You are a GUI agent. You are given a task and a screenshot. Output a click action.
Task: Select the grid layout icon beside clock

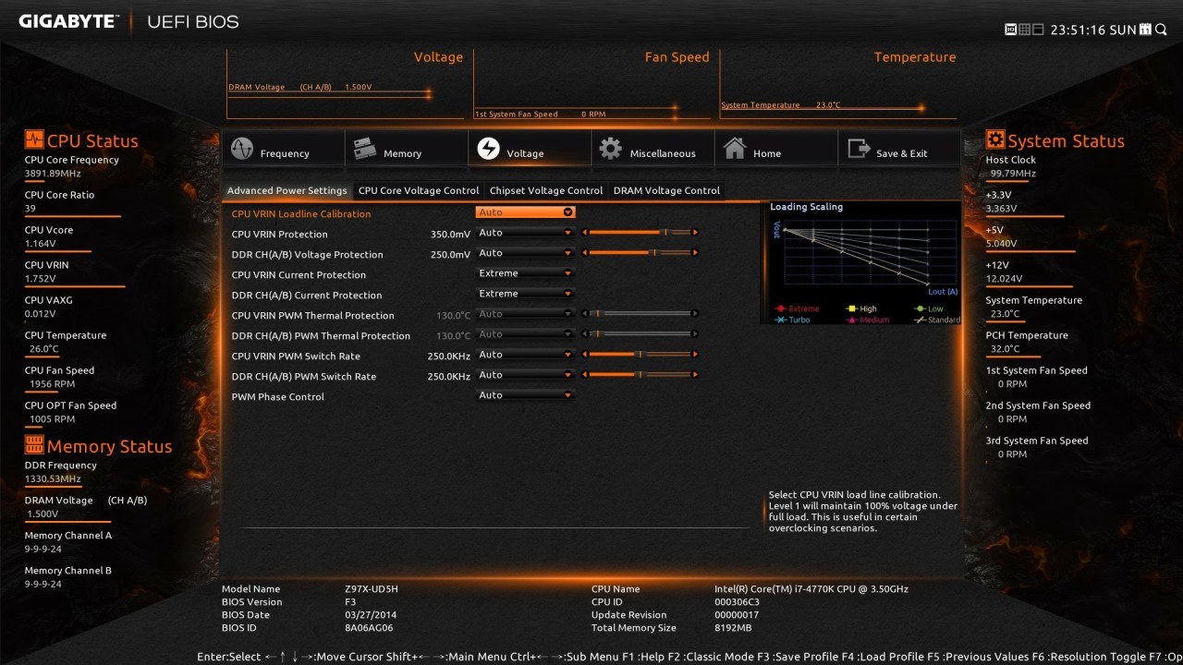[1024, 30]
